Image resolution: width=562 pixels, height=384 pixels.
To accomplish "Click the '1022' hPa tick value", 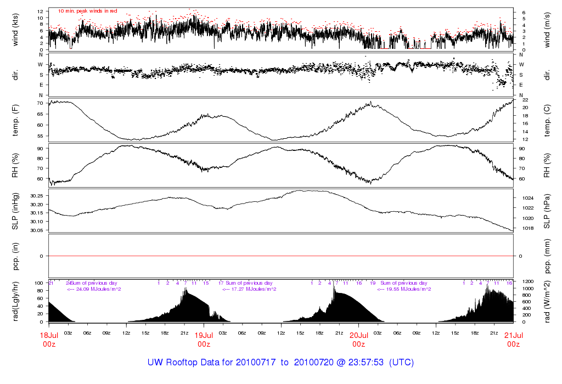I will click(x=528, y=208).
